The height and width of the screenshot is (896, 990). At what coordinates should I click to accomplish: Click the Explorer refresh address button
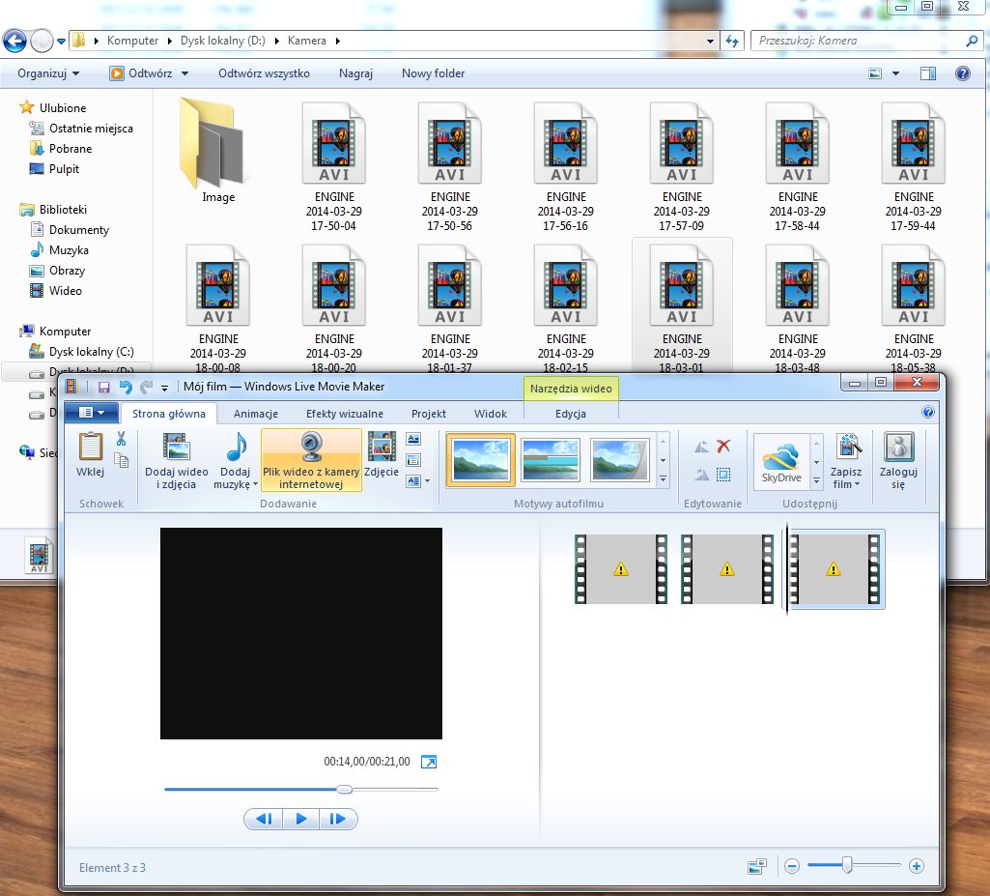click(x=732, y=41)
